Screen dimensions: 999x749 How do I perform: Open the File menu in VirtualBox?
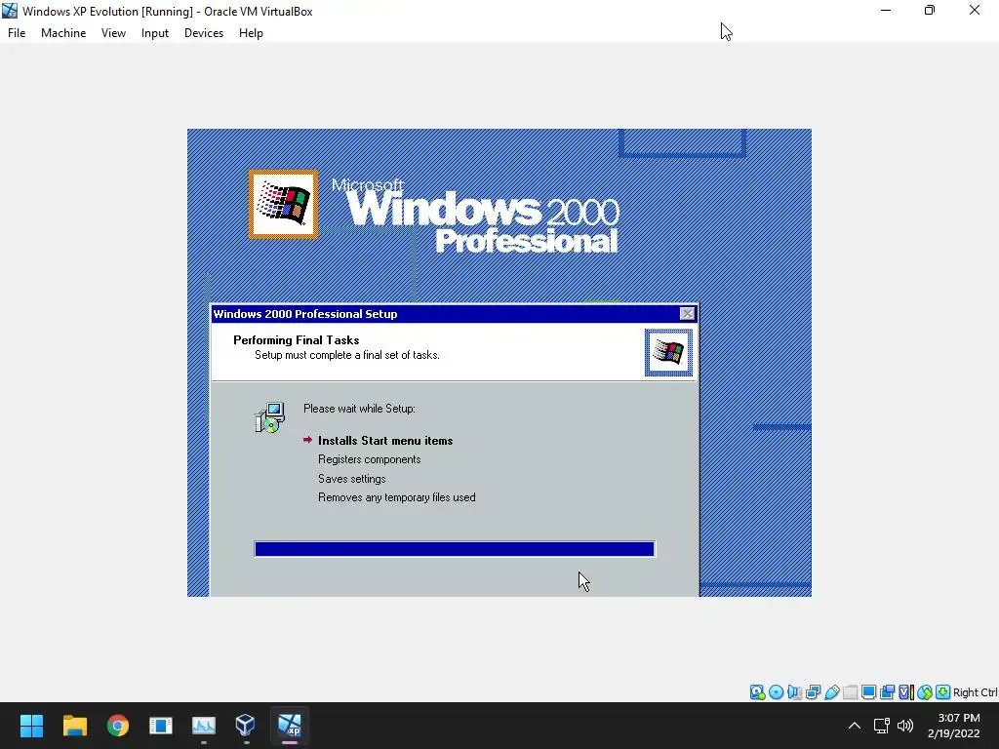tap(17, 33)
